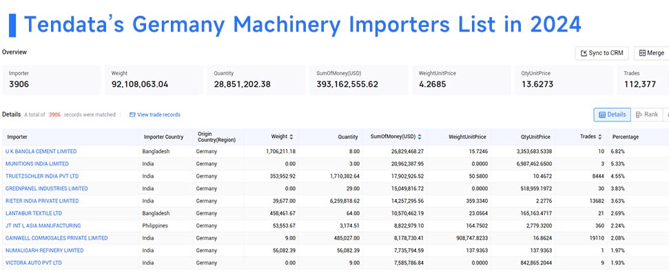Sort by Trades column arrows
669x279 pixels.
pyautogui.click(x=600, y=137)
